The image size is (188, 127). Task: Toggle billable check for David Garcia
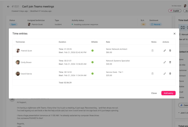tap(92, 74)
